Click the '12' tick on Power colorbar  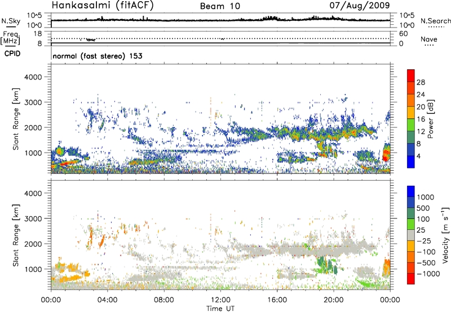(421, 132)
